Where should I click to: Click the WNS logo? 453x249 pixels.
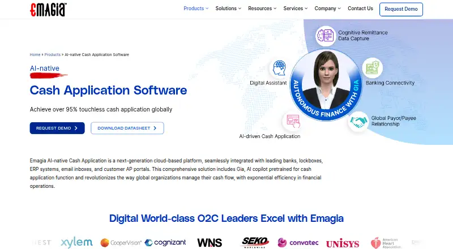pos(210,243)
